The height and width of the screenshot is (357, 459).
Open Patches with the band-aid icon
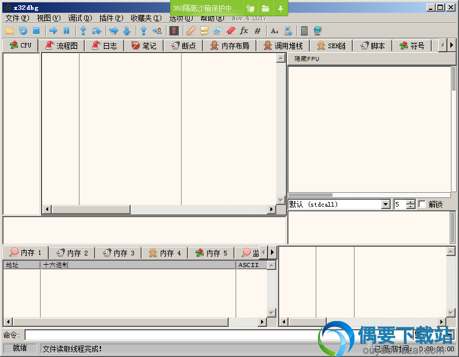pyautogui.click(x=190, y=30)
